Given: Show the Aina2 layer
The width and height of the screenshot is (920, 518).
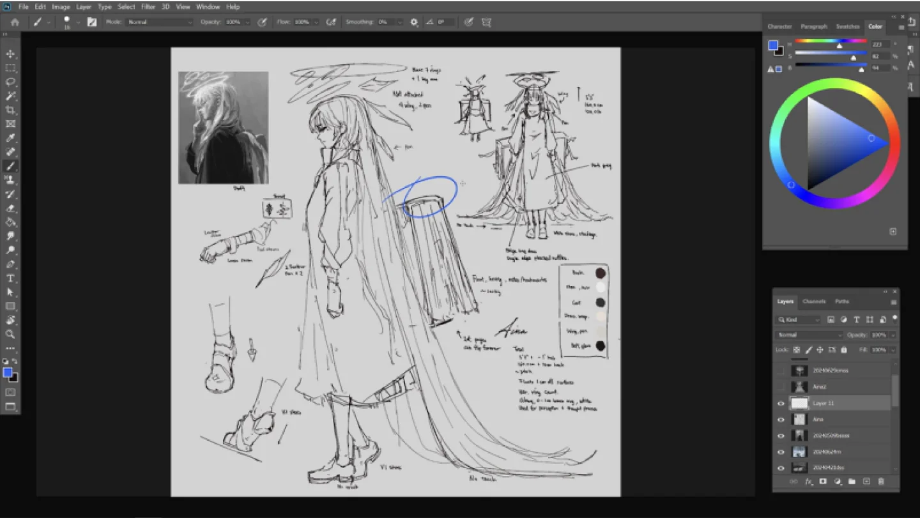Looking at the screenshot, I should coord(781,386).
